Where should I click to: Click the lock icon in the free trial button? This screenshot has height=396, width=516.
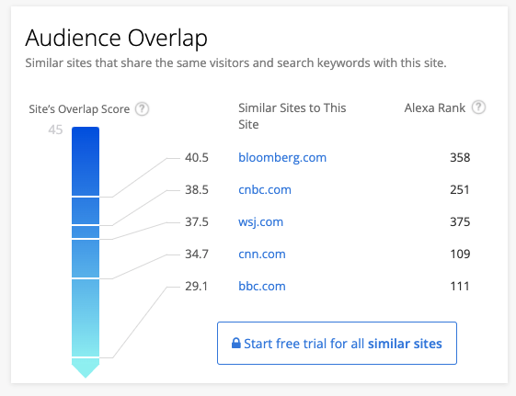(x=236, y=343)
